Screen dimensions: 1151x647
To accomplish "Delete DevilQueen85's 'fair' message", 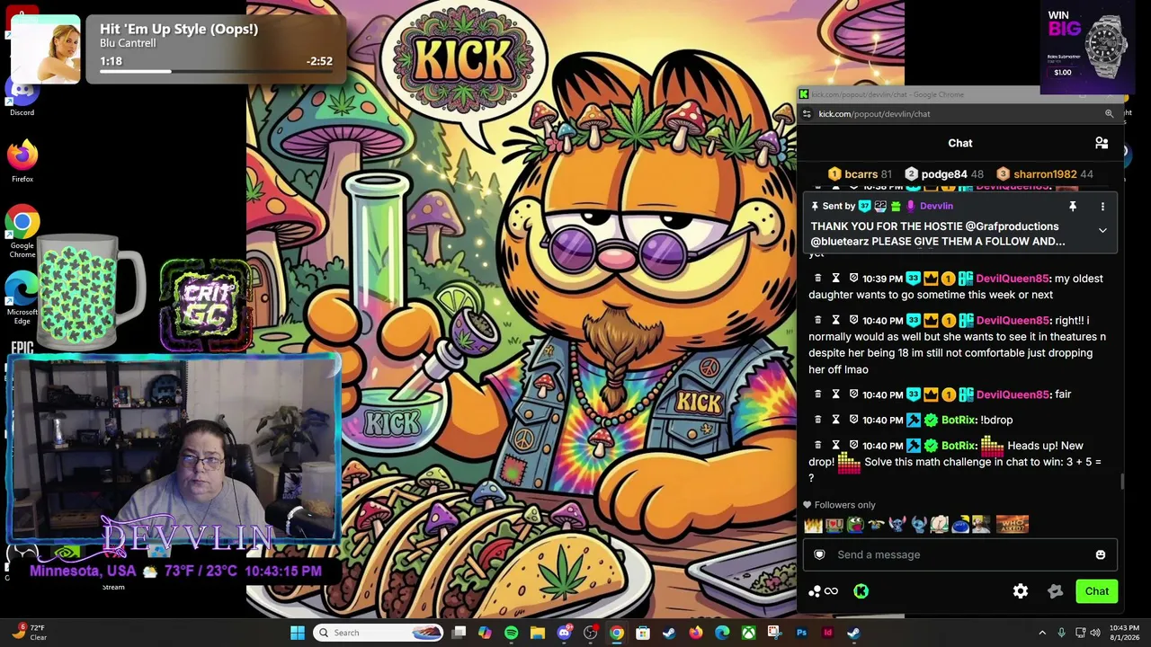I will [x=817, y=394].
